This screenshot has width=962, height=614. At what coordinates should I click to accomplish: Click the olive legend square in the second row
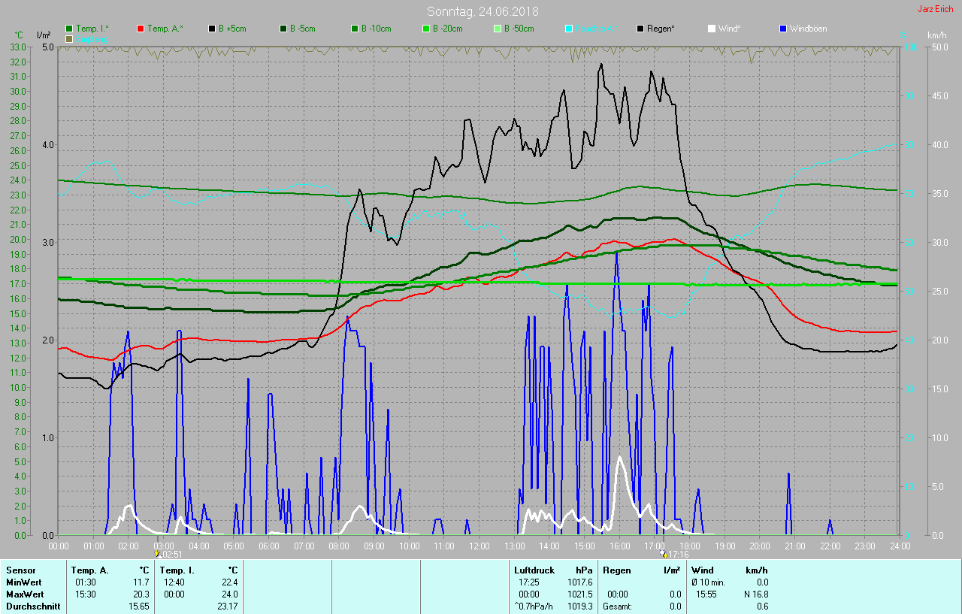click(70, 38)
